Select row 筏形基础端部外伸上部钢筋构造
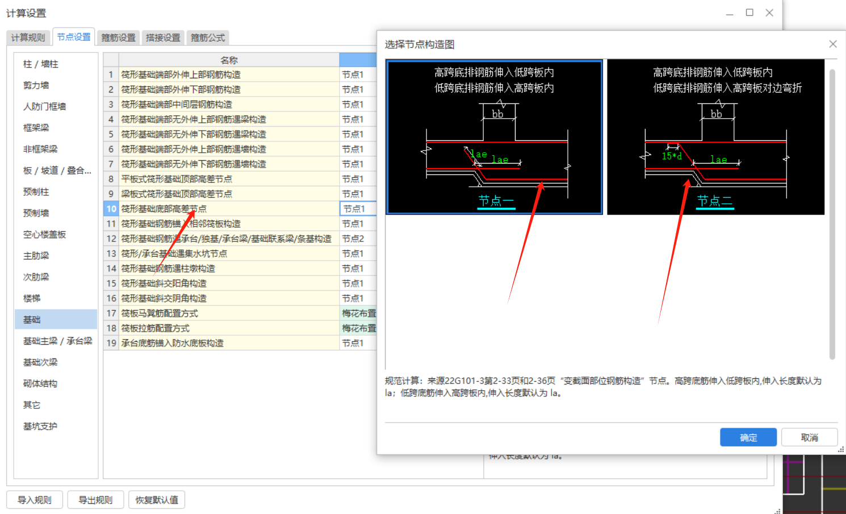Screen dimensions: 846x514 coord(229,74)
